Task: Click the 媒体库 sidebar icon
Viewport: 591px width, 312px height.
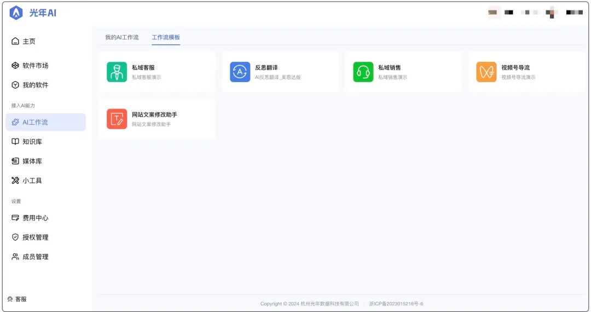Action: point(15,161)
